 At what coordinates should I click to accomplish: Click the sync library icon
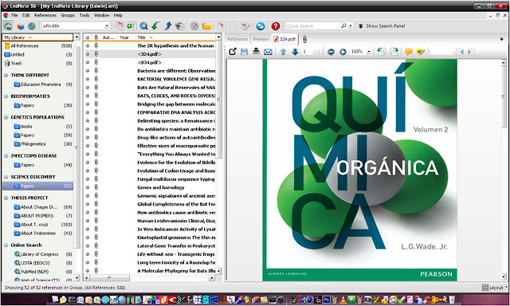click(261, 26)
